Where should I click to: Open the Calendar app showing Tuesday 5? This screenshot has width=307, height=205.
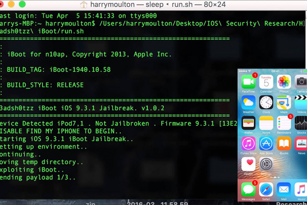coord(266,82)
